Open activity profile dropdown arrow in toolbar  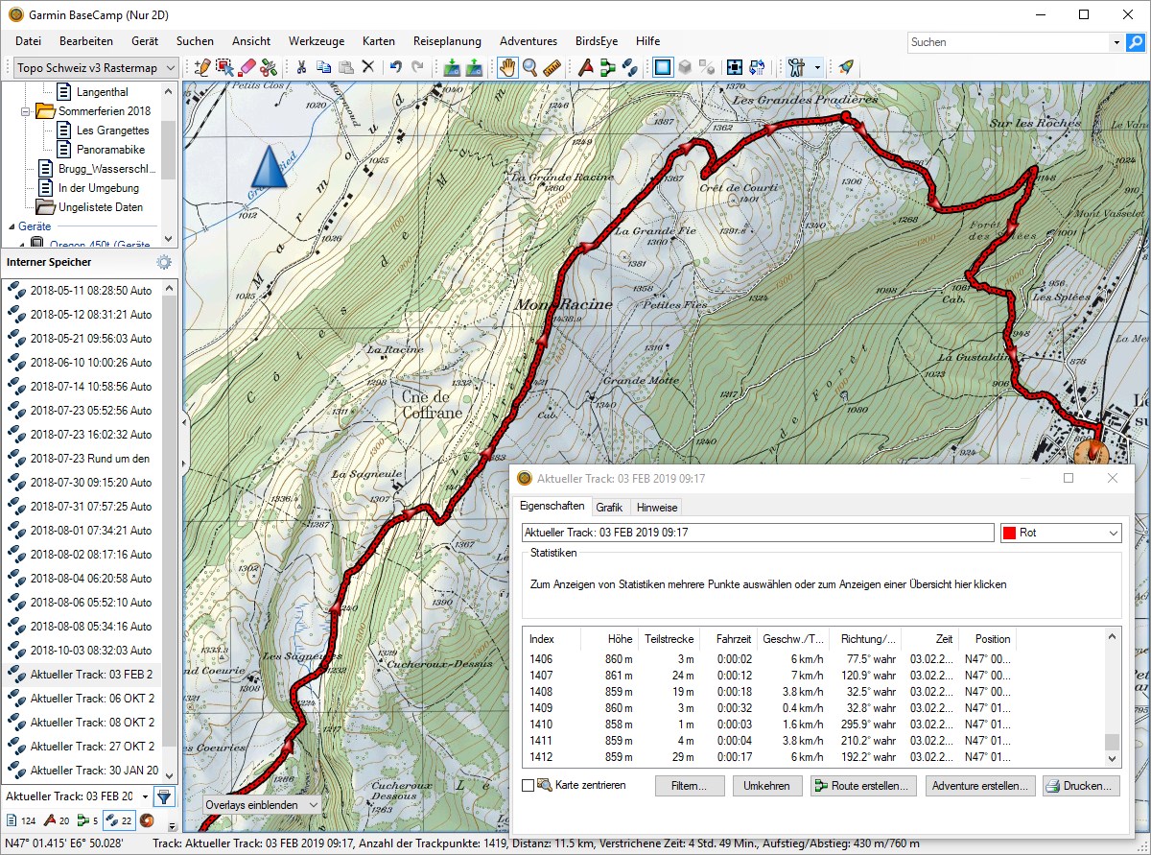tap(817, 67)
